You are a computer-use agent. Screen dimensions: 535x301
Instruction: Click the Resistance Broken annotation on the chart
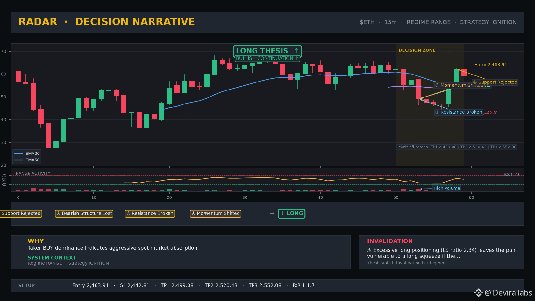click(459, 112)
